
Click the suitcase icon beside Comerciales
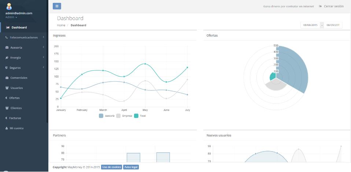pyautogui.click(x=7, y=78)
